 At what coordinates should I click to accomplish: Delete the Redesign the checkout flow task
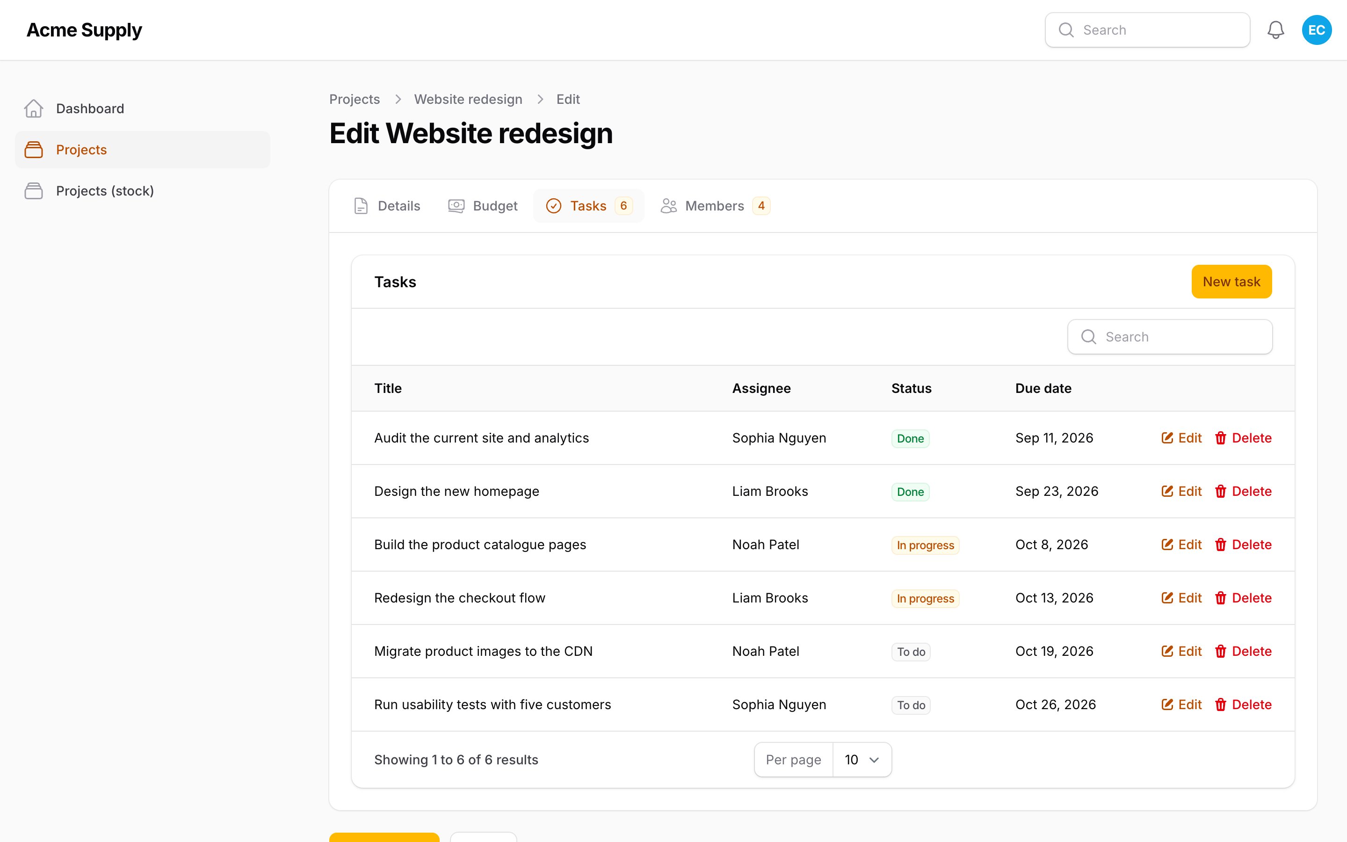pyautogui.click(x=1243, y=598)
